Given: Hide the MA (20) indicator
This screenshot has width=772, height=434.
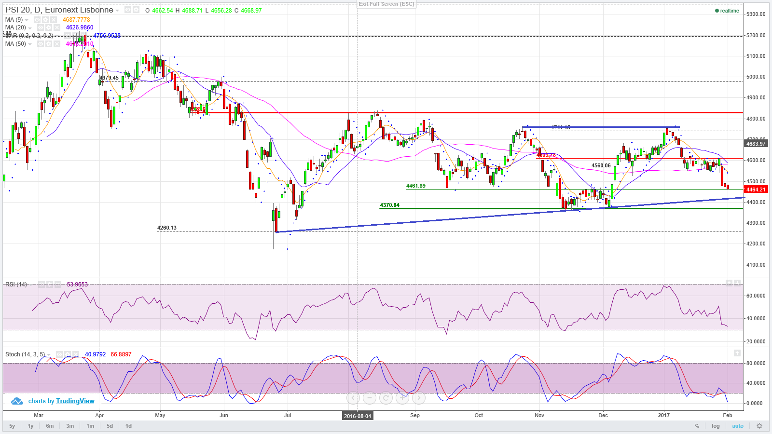Looking at the screenshot, I should (x=41, y=27).
